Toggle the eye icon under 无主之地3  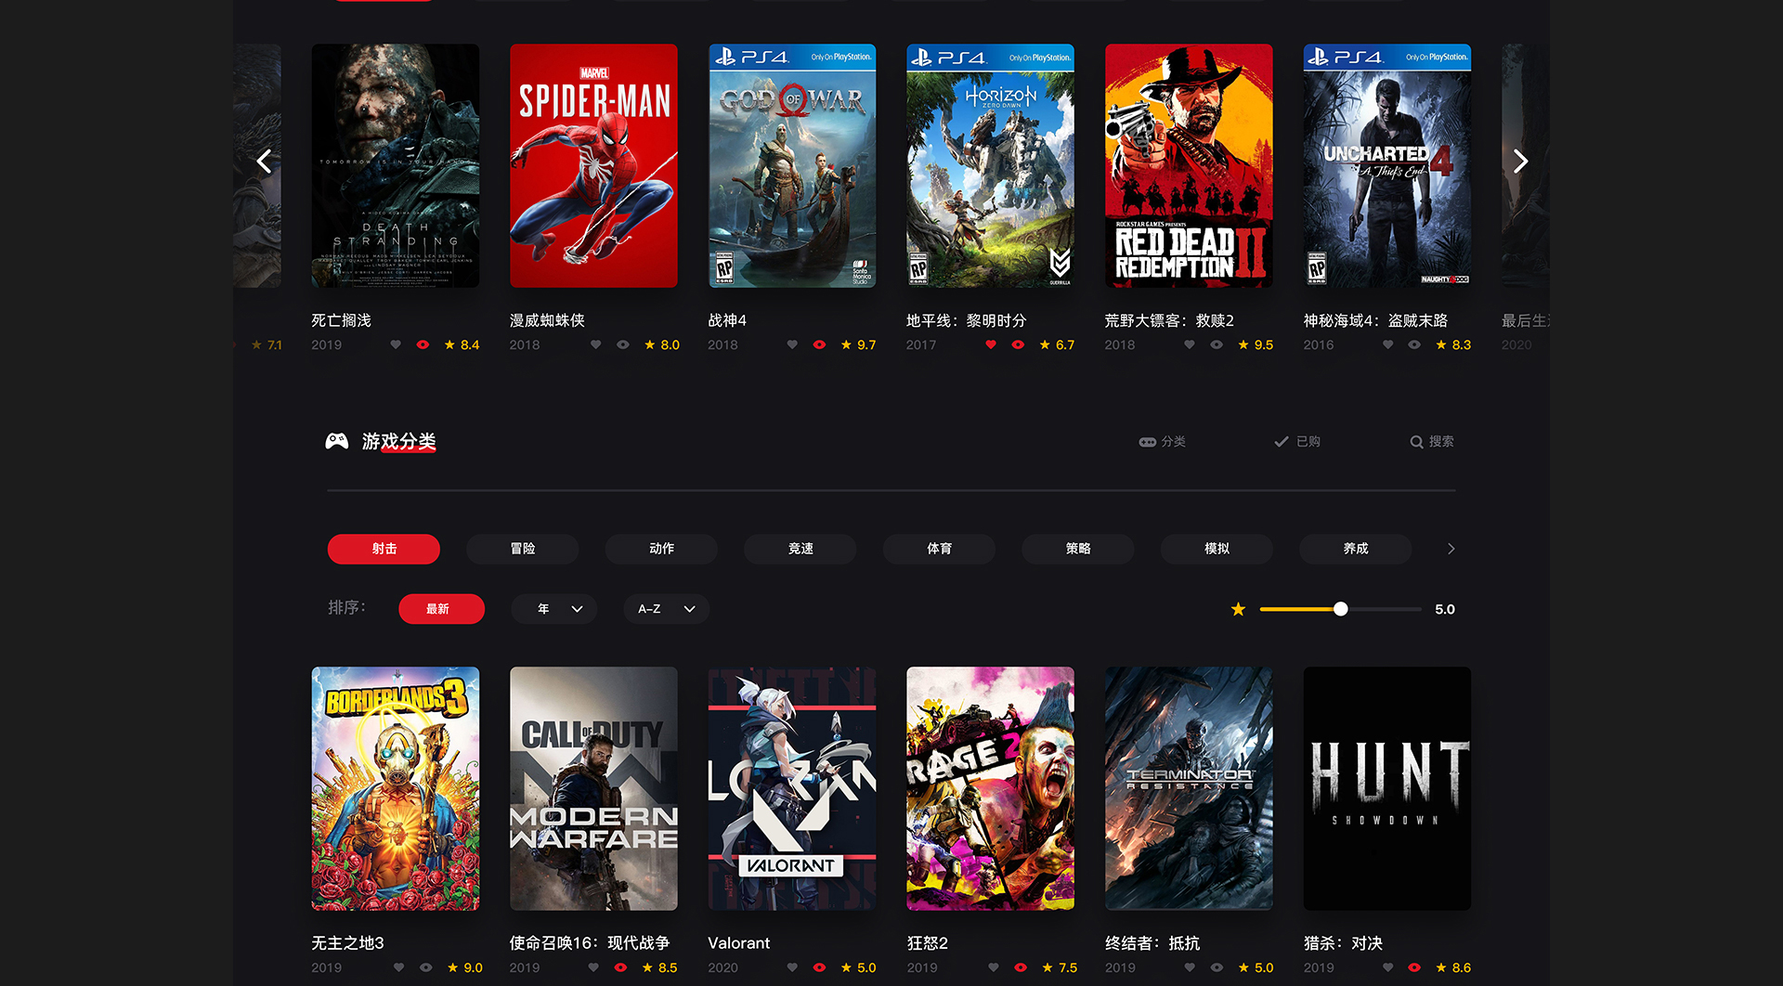425,967
